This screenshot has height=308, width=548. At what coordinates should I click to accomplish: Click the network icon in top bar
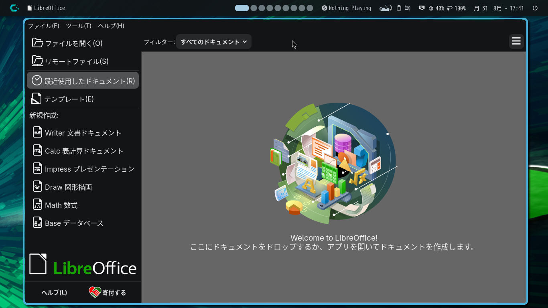(x=422, y=8)
